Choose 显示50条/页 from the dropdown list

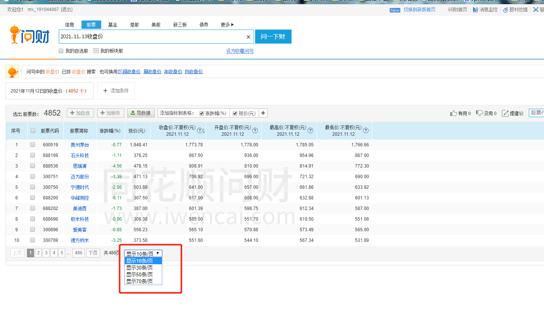pos(140,274)
